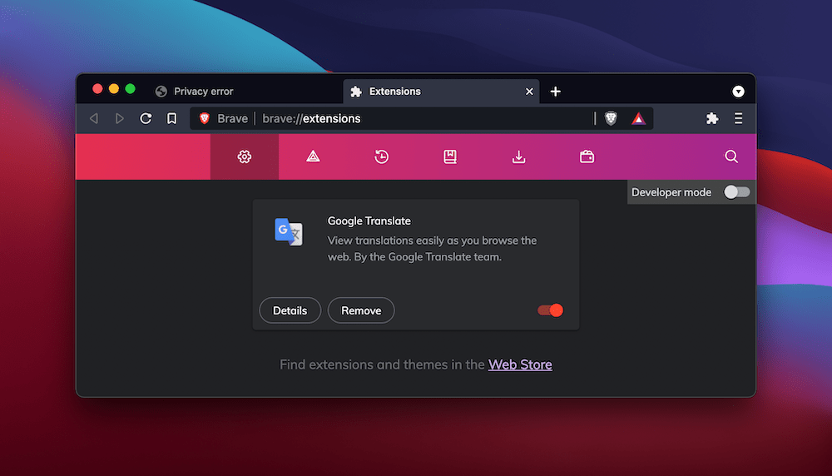Viewport: 832px width, 476px height.
Task: Open a new tab
Action: 555,92
